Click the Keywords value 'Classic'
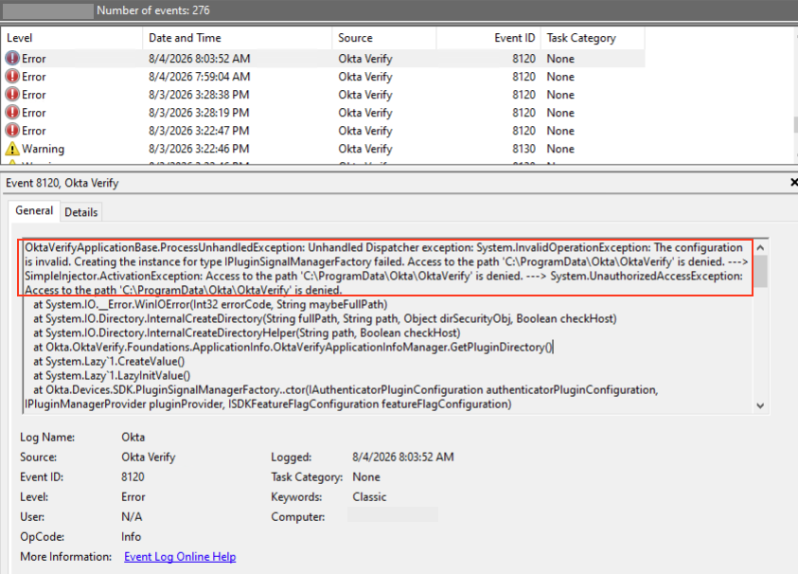Viewport: 798px width, 574px height. [369, 497]
